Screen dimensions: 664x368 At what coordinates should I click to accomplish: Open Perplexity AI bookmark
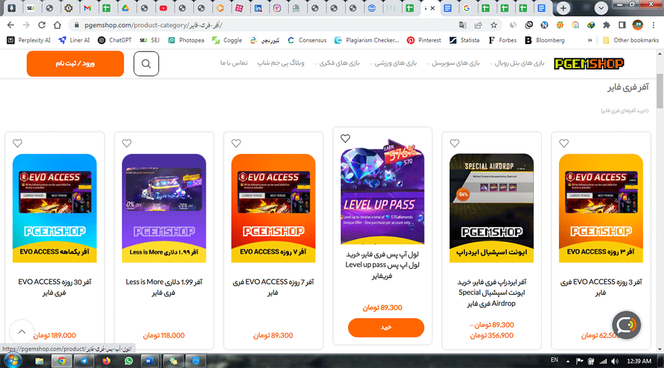[29, 40]
